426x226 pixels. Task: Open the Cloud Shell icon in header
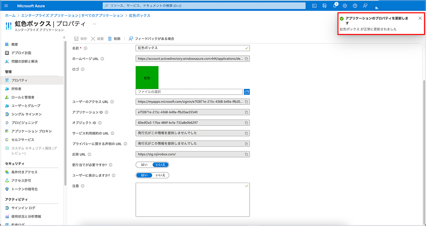tap(314, 6)
